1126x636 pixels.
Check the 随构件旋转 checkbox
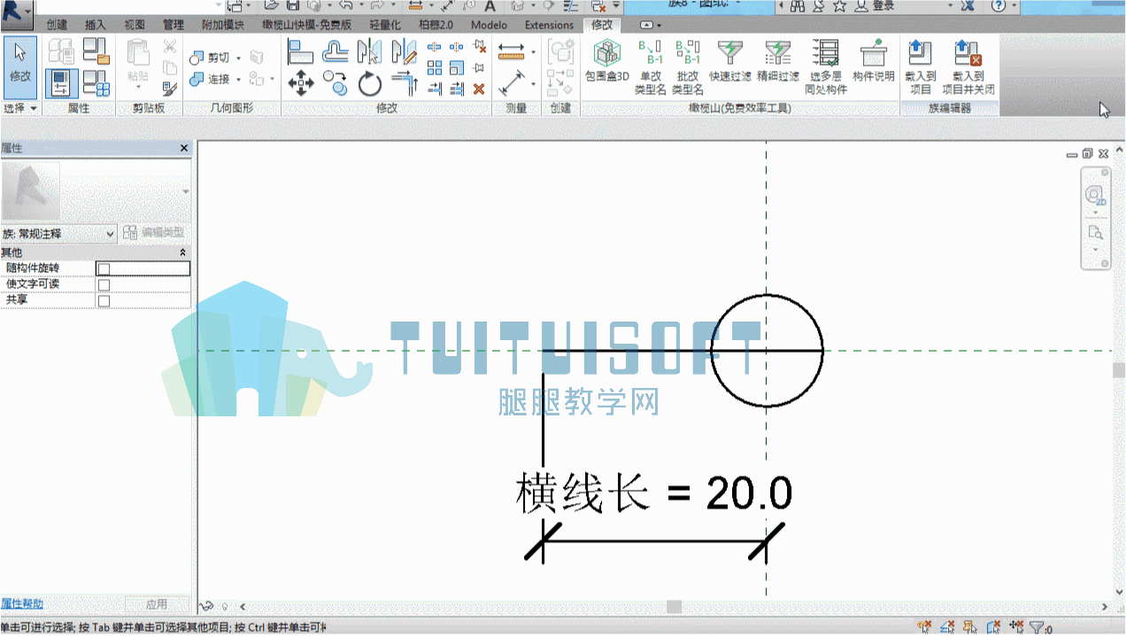pos(104,268)
